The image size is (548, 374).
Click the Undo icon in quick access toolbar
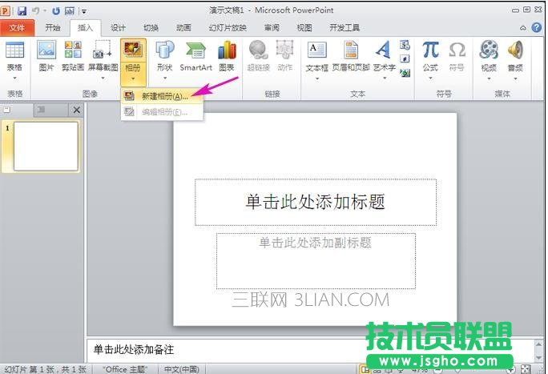[x=35, y=11]
